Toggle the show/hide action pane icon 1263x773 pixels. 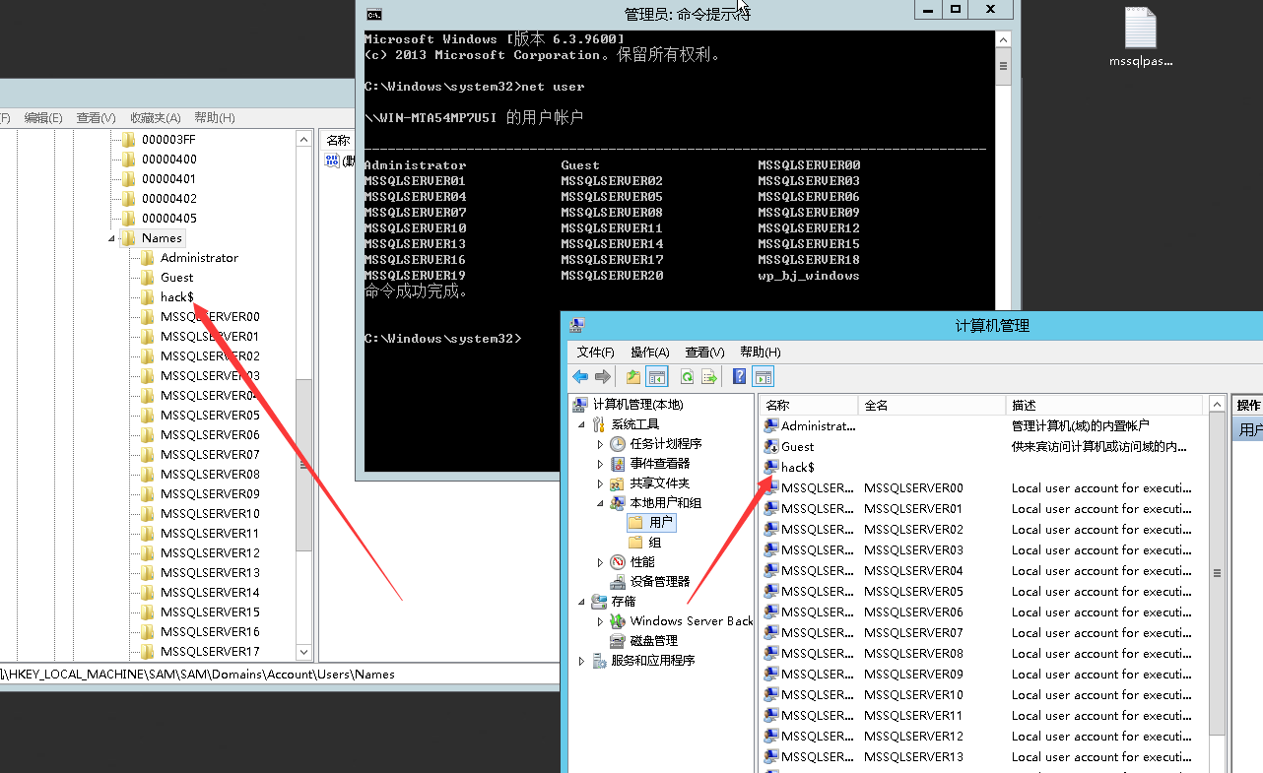pyautogui.click(x=764, y=376)
